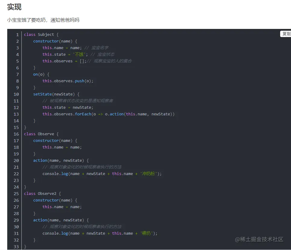Viewport: 291px width, 250px height.
Task: Click the line 'this.observes.push(o);'
Action: (68, 81)
